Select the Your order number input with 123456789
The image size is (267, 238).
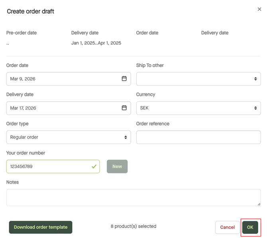[48, 167]
